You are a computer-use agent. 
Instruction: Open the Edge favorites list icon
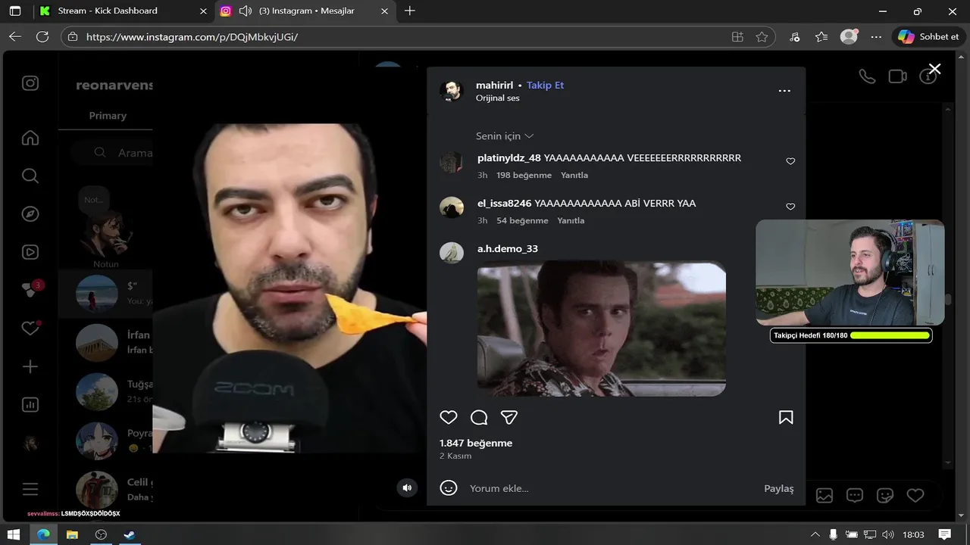pos(821,36)
